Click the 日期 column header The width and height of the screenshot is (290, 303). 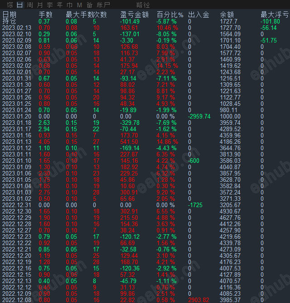(x=10, y=14)
